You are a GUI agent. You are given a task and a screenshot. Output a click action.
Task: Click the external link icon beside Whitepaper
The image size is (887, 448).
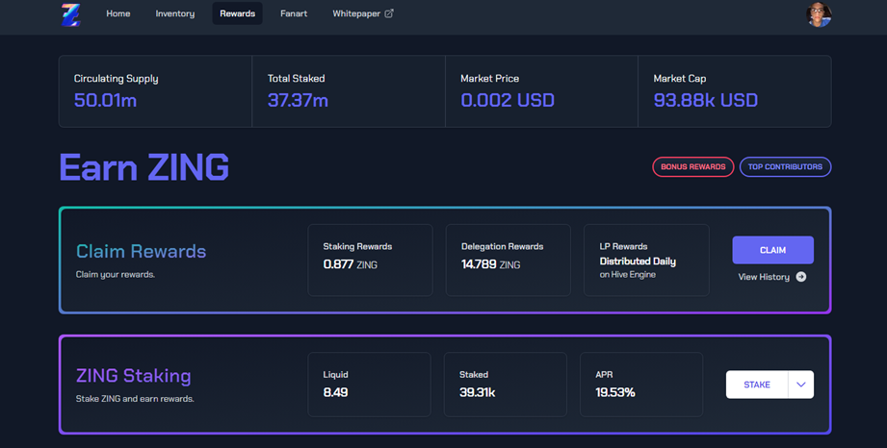click(389, 13)
